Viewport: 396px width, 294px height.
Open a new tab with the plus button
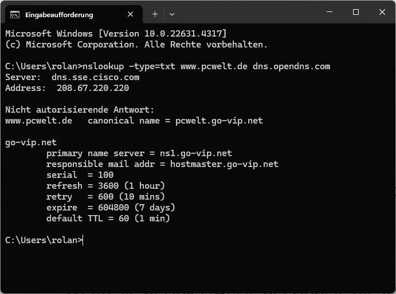tap(155, 14)
